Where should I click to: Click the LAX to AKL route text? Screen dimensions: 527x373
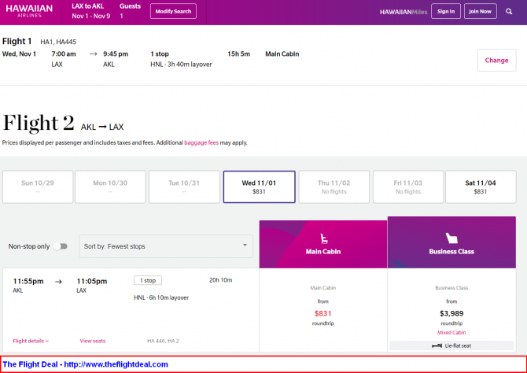[x=88, y=6]
